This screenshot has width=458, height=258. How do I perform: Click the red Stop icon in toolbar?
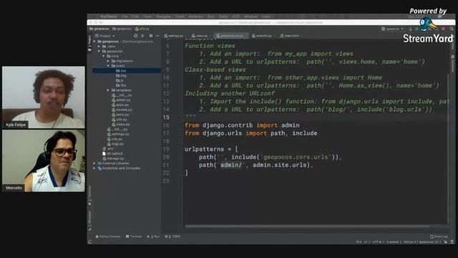[443, 29]
